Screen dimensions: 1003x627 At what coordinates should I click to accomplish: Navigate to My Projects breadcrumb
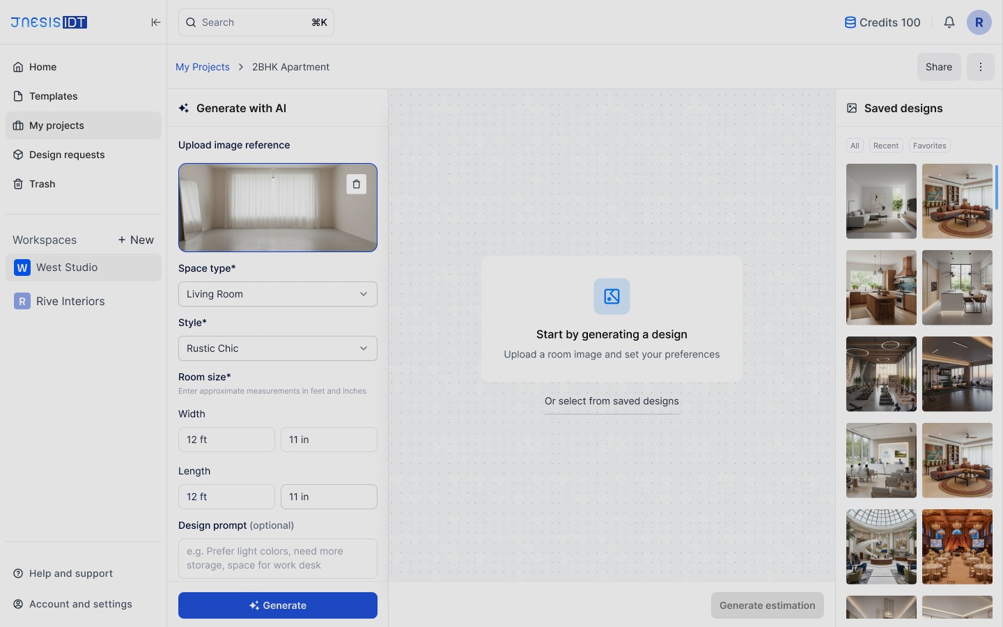(202, 67)
